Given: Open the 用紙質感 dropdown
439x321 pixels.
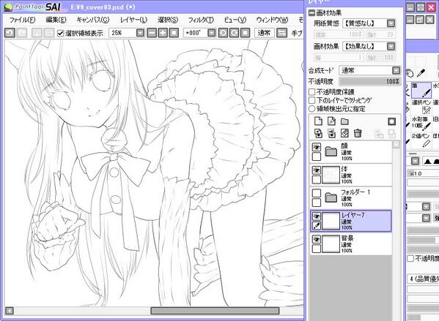Looking at the screenshot, I should [x=391, y=23].
